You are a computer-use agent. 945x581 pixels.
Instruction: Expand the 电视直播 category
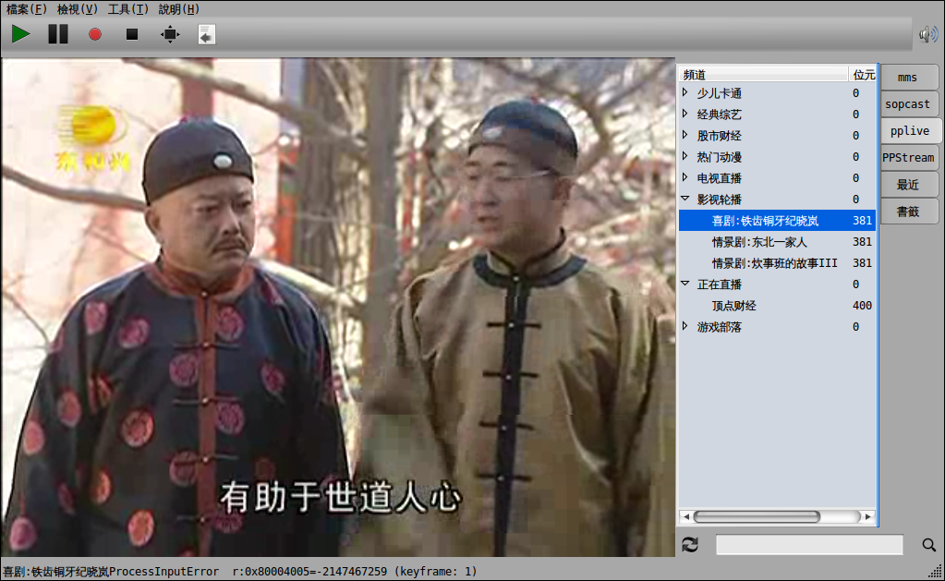[x=685, y=177]
